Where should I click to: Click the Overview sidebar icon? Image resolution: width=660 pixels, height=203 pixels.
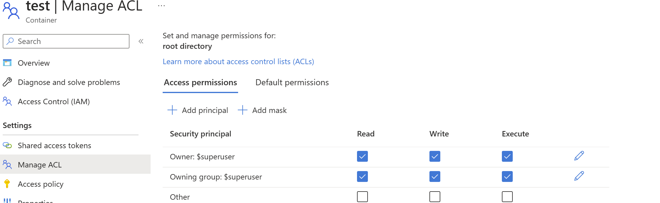point(7,63)
